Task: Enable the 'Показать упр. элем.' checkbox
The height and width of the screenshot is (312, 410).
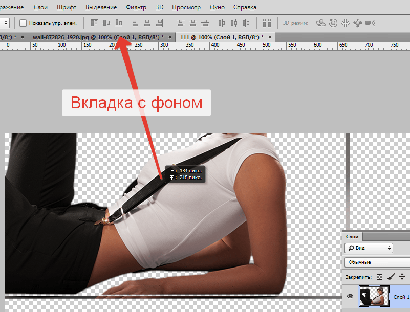Action: pyautogui.click(x=23, y=23)
